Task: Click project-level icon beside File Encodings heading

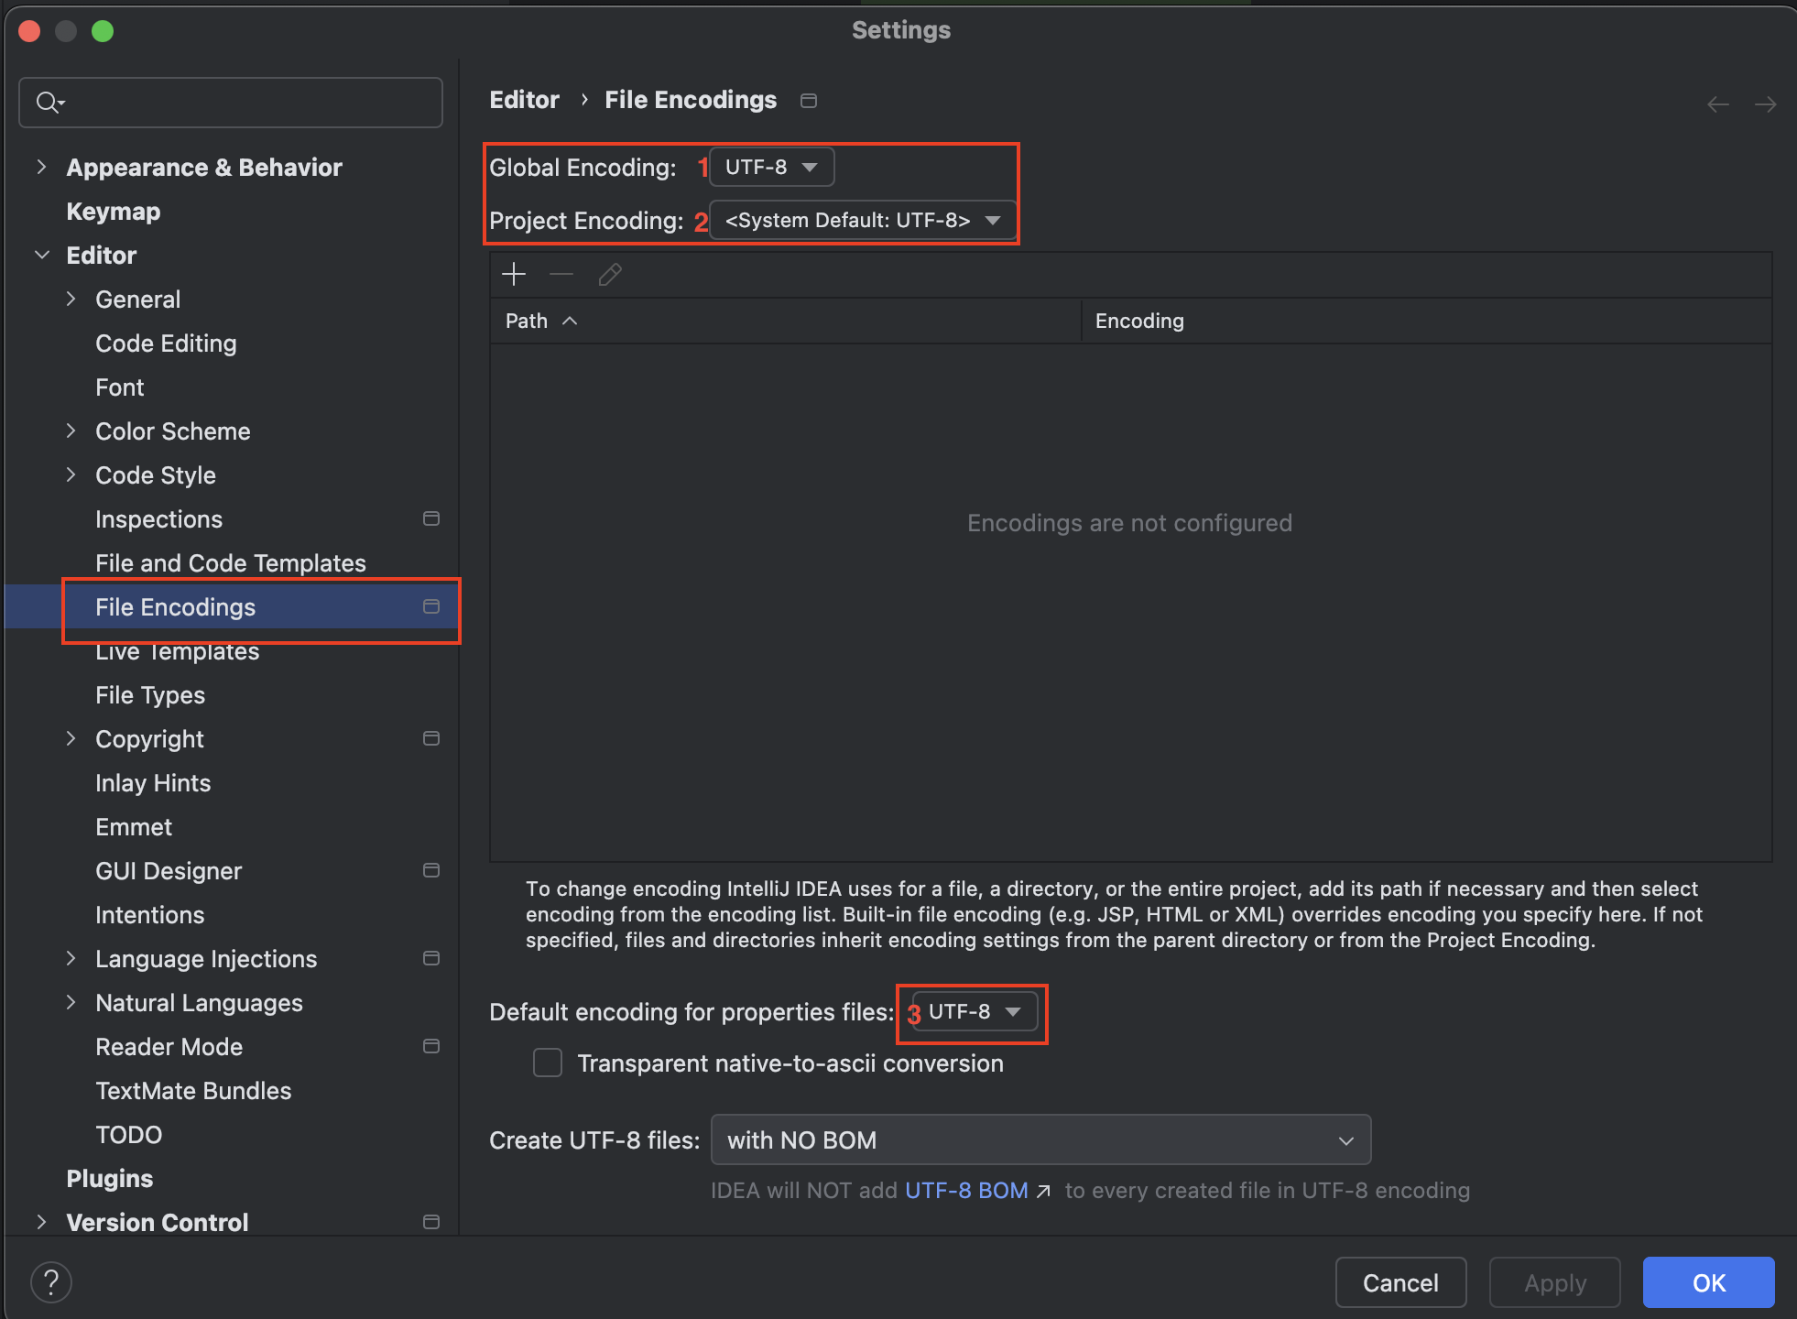Action: click(809, 100)
